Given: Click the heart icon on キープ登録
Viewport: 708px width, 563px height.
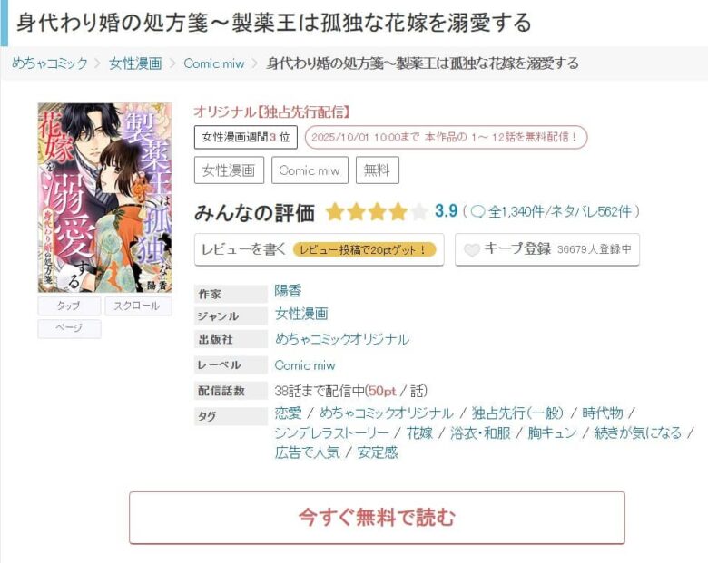Looking at the screenshot, I should [472, 249].
